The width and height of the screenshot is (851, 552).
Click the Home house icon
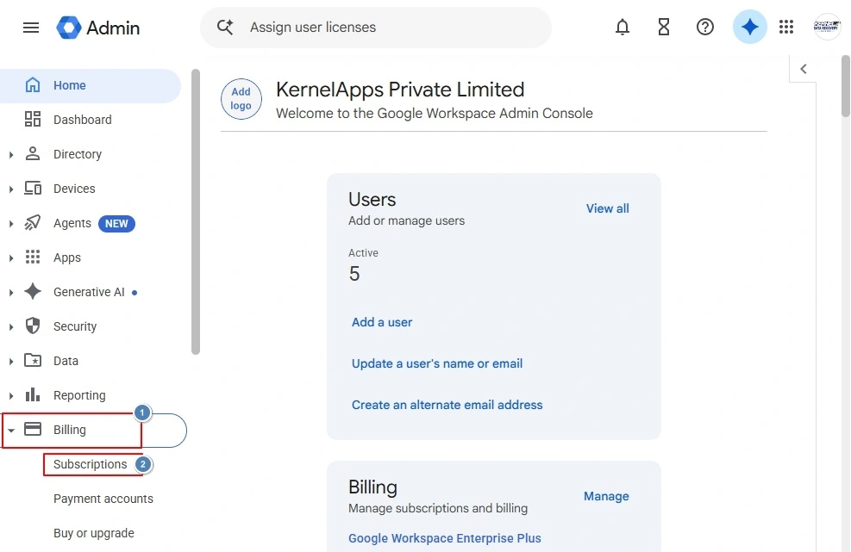[x=33, y=85]
